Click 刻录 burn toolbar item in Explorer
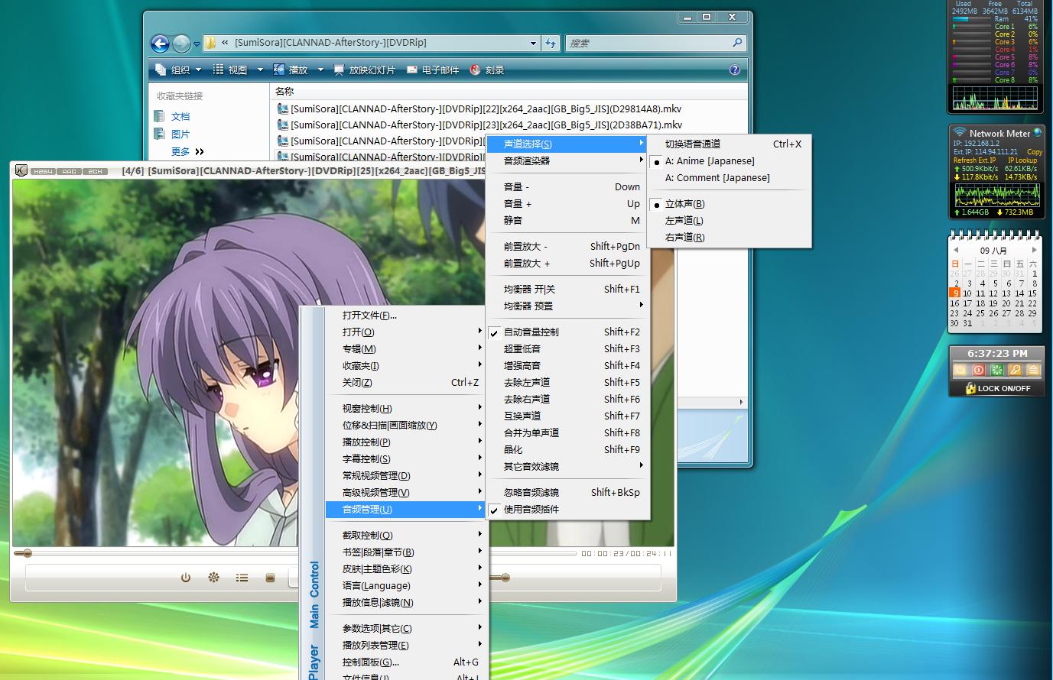This screenshot has width=1053, height=680. click(486, 70)
